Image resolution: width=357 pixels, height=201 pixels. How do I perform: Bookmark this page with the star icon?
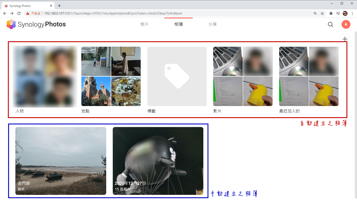(322, 13)
